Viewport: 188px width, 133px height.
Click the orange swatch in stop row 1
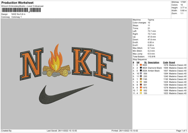[141, 65]
